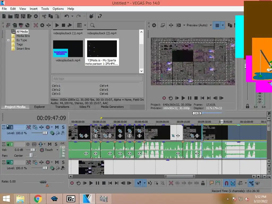This screenshot has width=272, height=204.
Task: Toggle Automatic Crossfades button
Action: click(x=233, y=183)
